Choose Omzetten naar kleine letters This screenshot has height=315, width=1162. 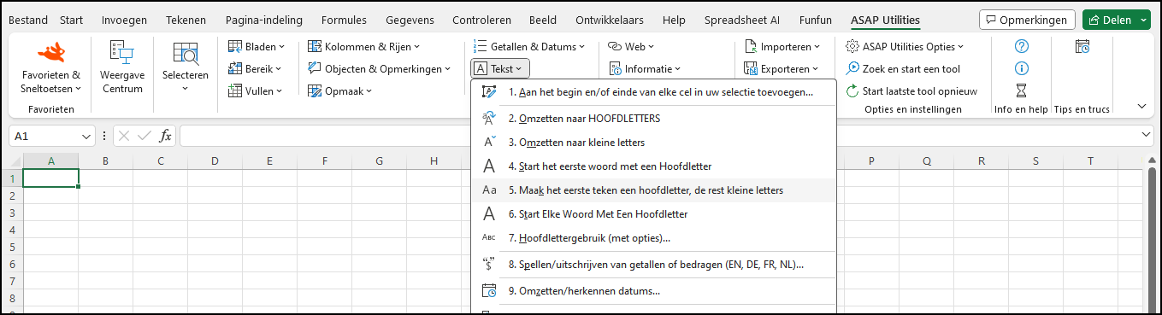click(653, 142)
